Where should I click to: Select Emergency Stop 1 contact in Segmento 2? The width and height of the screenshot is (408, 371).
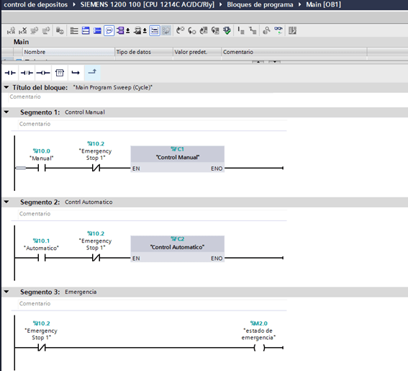pyautogui.click(x=96, y=258)
